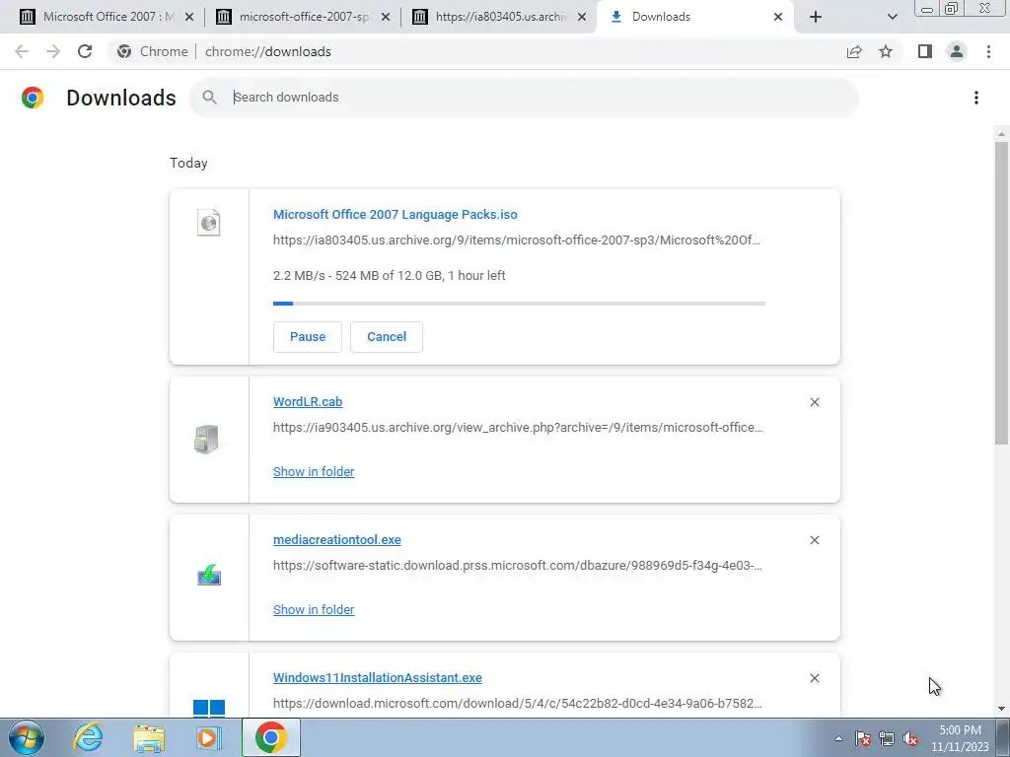Click scrollbar down arrow
1010x757 pixels.
(x=1001, y=708)
